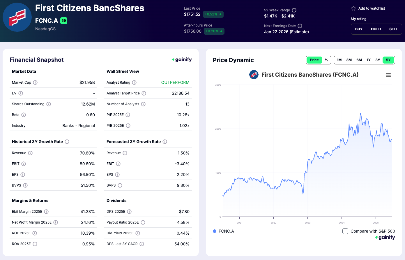Click the gainify link below the chart
The image size is (405, 260).
coord(385,237)
